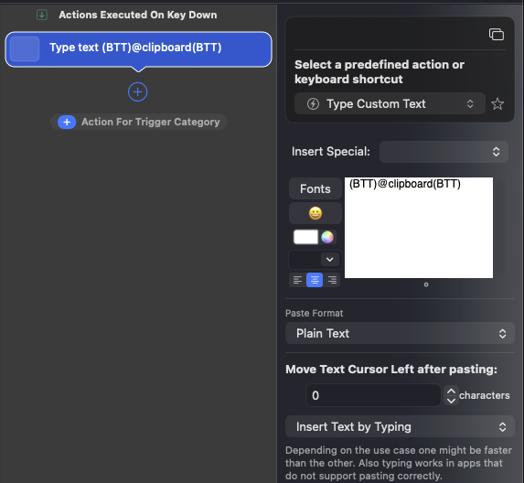Mark action as favorite with star icon

[x=497, y=104]
